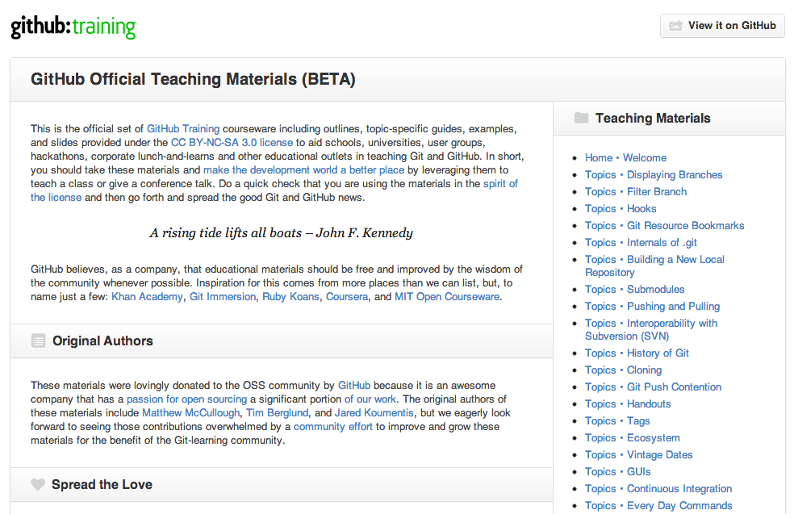Open the Coursera link
This screenshot has height=514, width=794.
(x=347, y=296)
